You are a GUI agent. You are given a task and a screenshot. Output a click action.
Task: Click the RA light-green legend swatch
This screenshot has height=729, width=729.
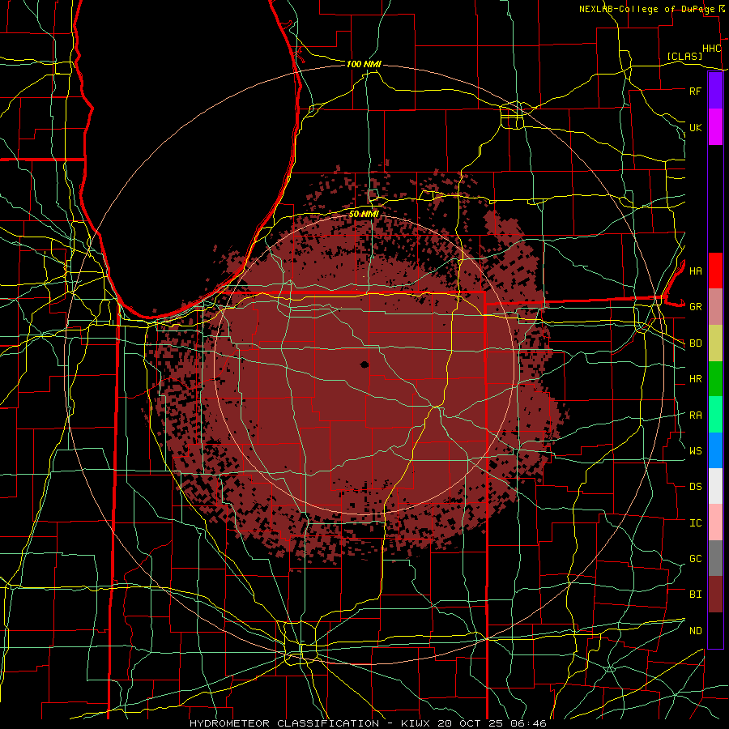click(x=715, y=415)
